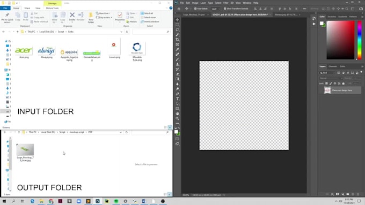Open Photoshop Filter menu

click(x=226, y=3)
